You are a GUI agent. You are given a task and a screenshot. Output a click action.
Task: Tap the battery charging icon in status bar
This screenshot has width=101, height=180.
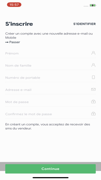click(x=93, y=5)
